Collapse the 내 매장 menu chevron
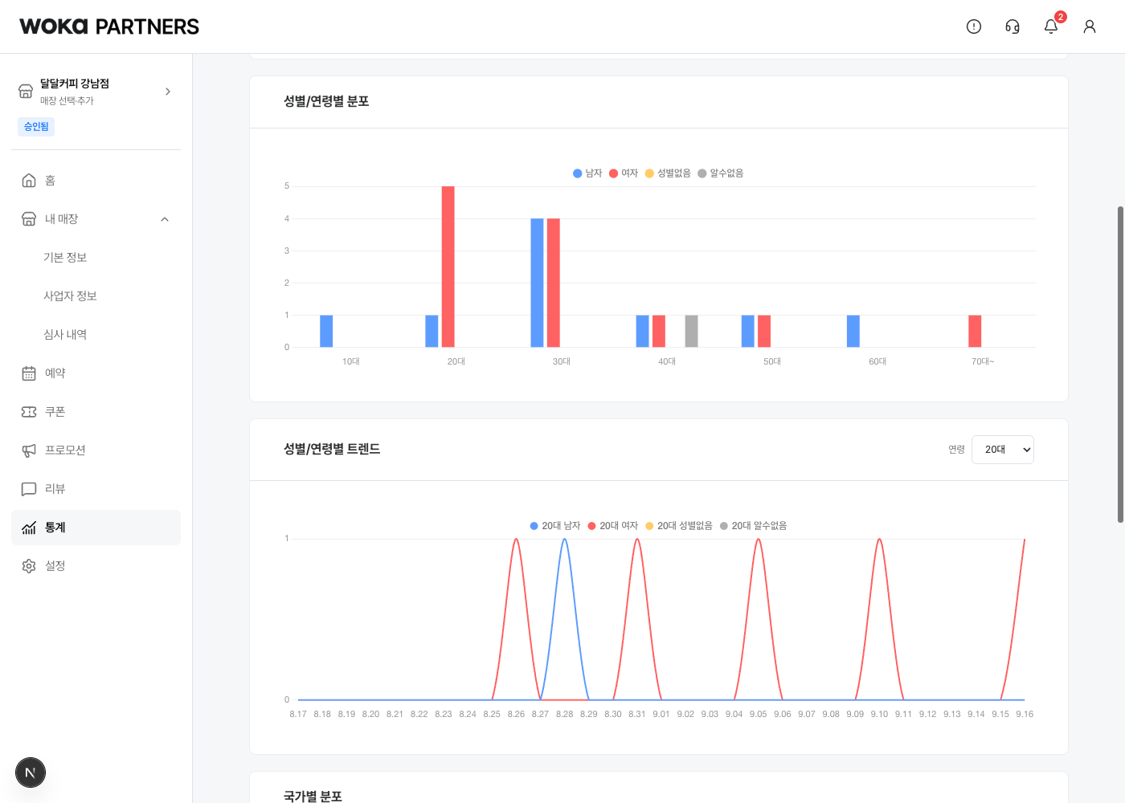The image size is (1125, 803). coord(165,219)
